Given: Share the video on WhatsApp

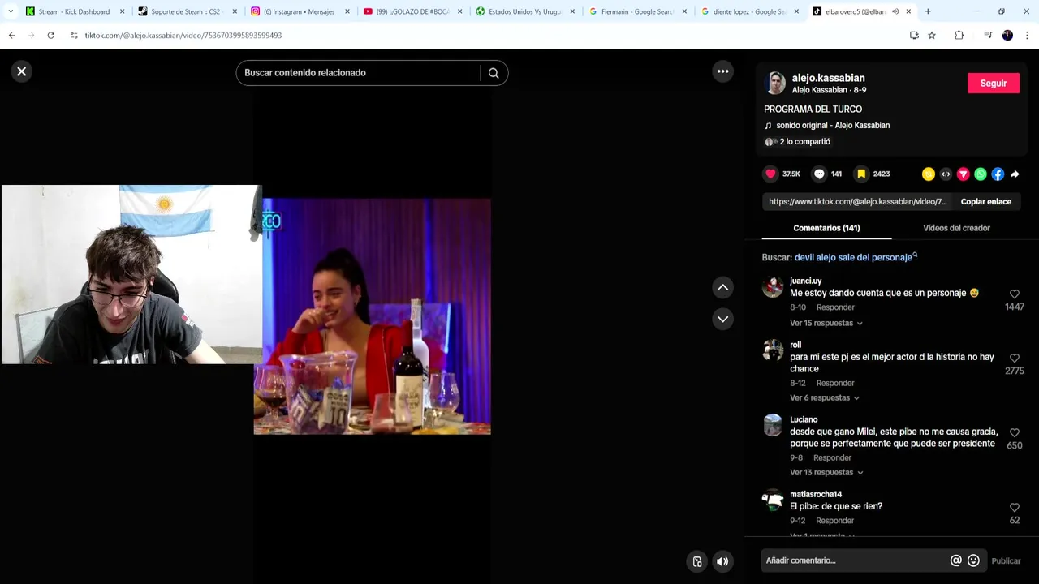Looking at the screenshot, I should coord(981,174).
